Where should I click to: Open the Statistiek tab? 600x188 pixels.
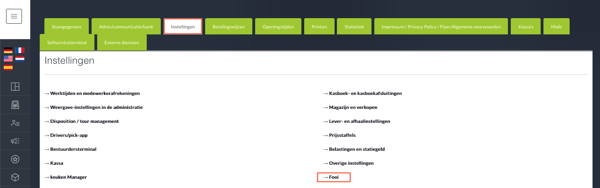tap(354, 27)
